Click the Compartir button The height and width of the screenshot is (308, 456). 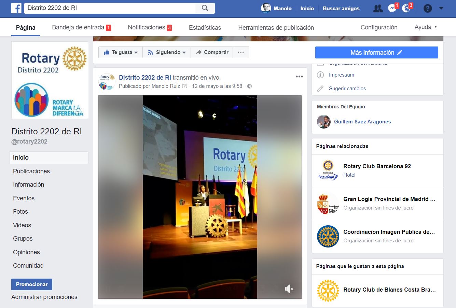212,52
